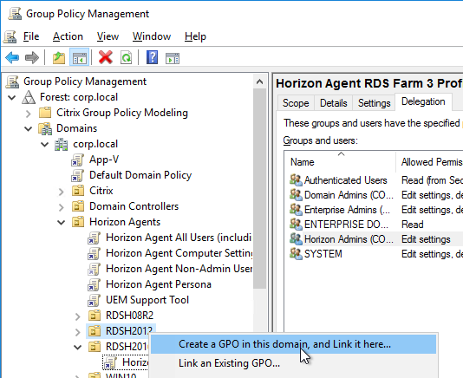Click the Horizon Agent Persona GPO icon
463x378 pixels.
tap(94, 284)
